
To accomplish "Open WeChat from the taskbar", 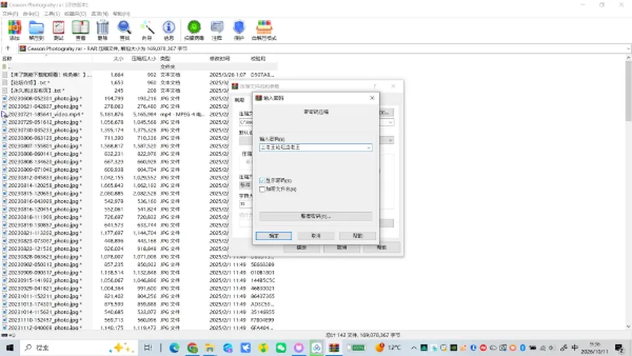I will (280, 347).
